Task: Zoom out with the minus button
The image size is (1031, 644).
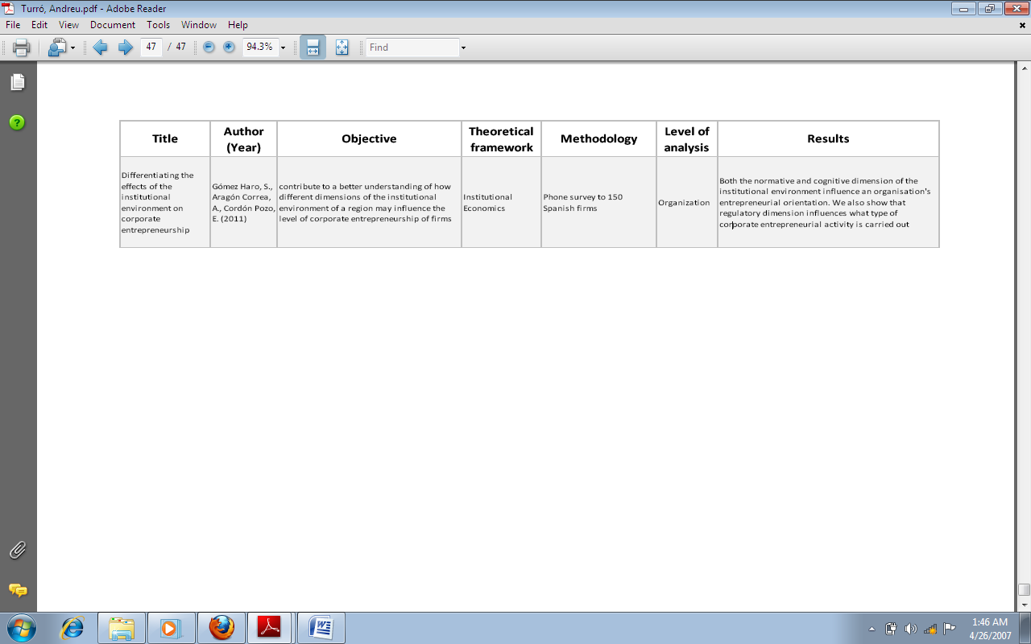Action: click(x=209, y=47)
